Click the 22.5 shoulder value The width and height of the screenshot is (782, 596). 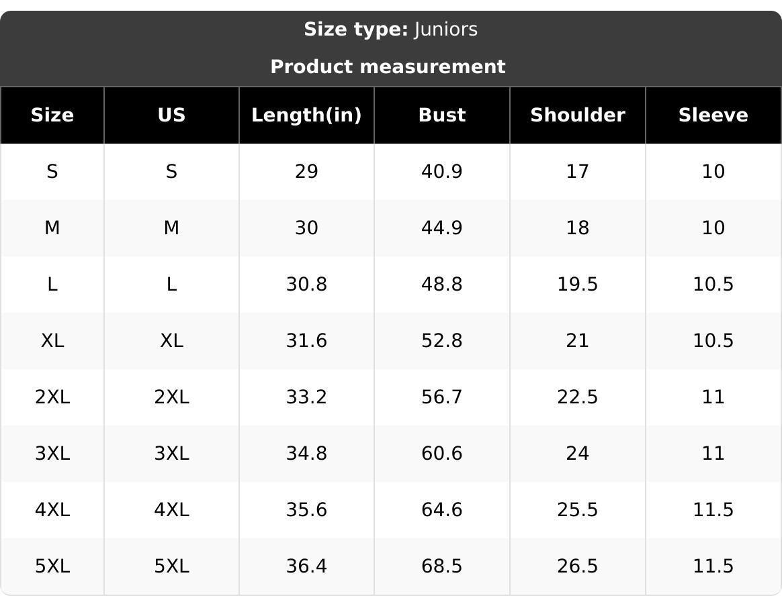pyautogui.click(x=578, y=397)
